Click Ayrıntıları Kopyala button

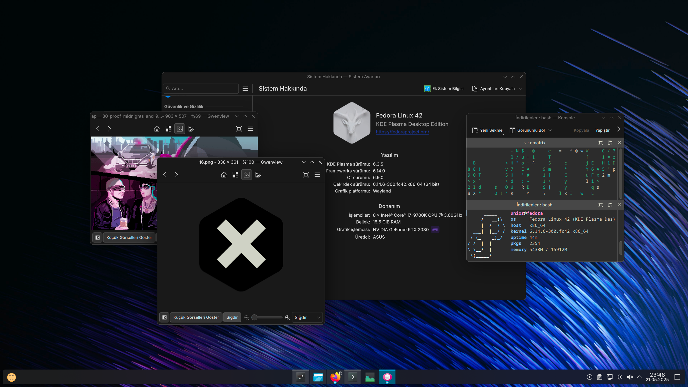pyautogui.click(x=493, y=88)
